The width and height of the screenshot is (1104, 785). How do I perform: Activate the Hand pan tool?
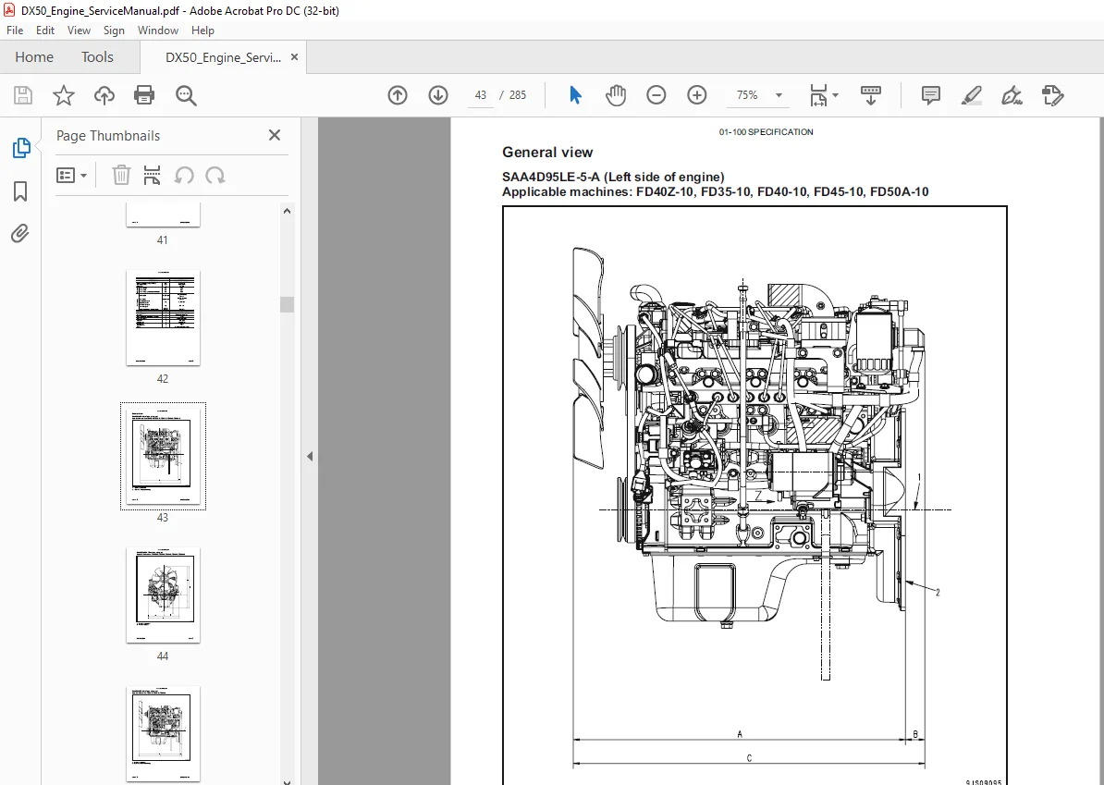pyautogui.click(x=616, y=95)
